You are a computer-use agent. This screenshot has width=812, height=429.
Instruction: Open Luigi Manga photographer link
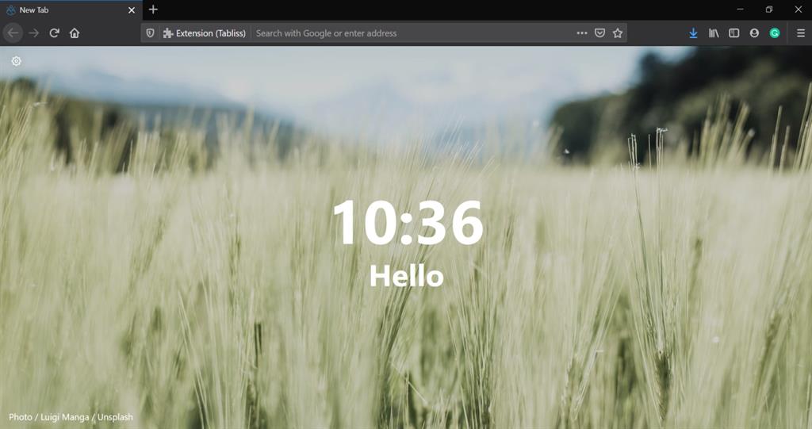point(65,417)
